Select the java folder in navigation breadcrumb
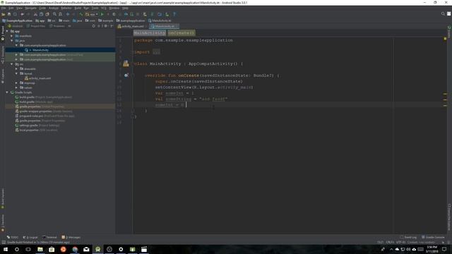This screenshot has height=254, width=452. click(x=77, y=20)
